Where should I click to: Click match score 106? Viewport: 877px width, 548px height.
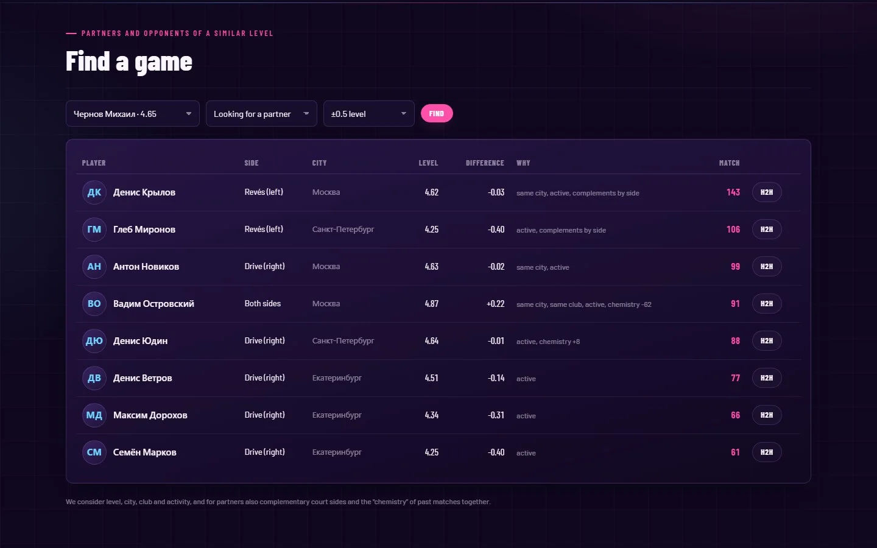point(733,230)
